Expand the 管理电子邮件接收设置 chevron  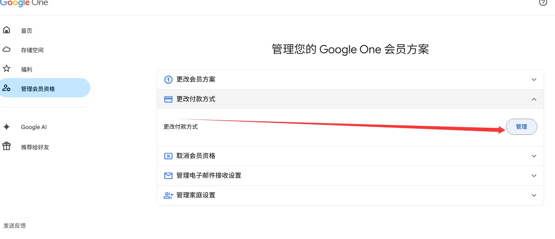(x=534, y=176)
